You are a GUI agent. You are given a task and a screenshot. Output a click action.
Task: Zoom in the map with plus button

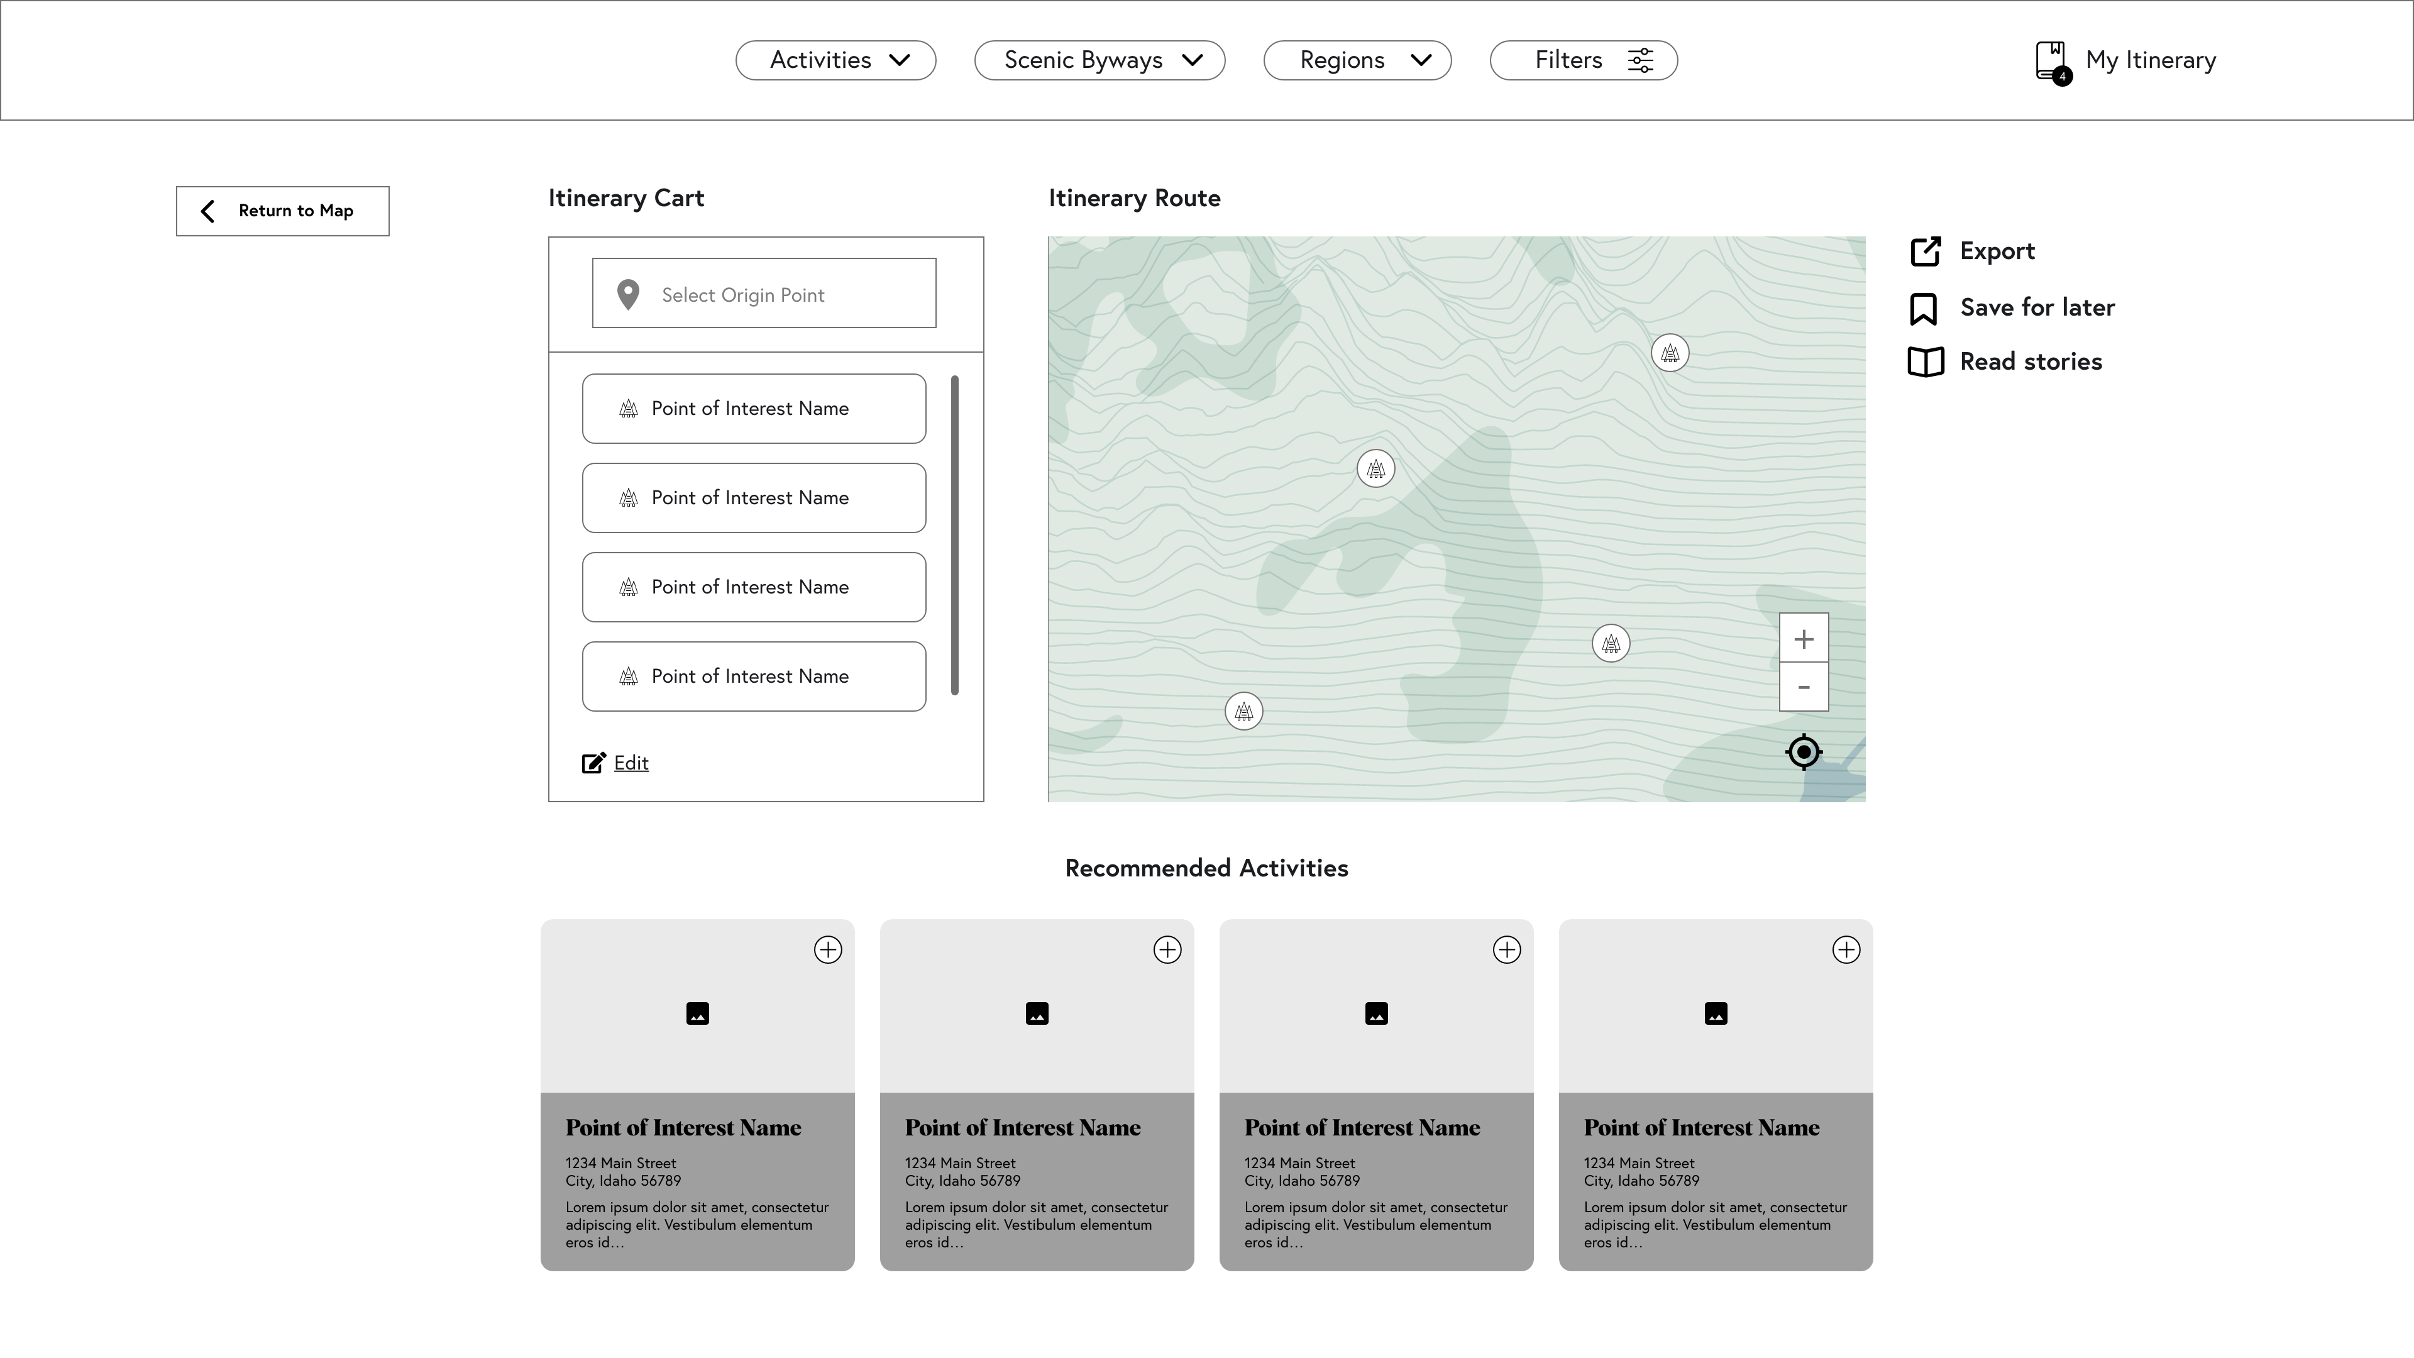1804,638
